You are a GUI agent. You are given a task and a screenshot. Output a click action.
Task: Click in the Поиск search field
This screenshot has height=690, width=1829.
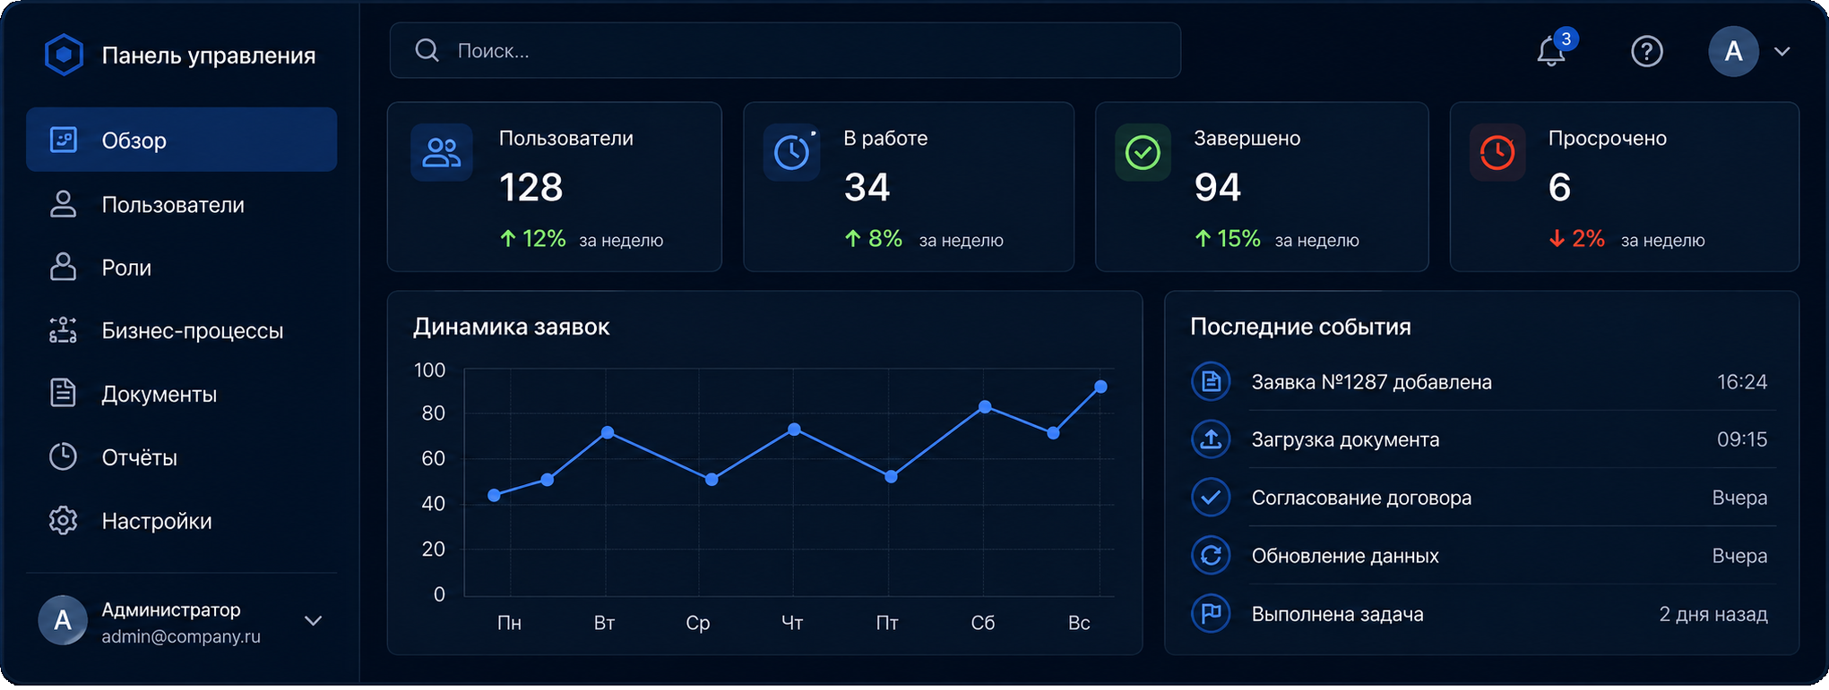(786, 50)
